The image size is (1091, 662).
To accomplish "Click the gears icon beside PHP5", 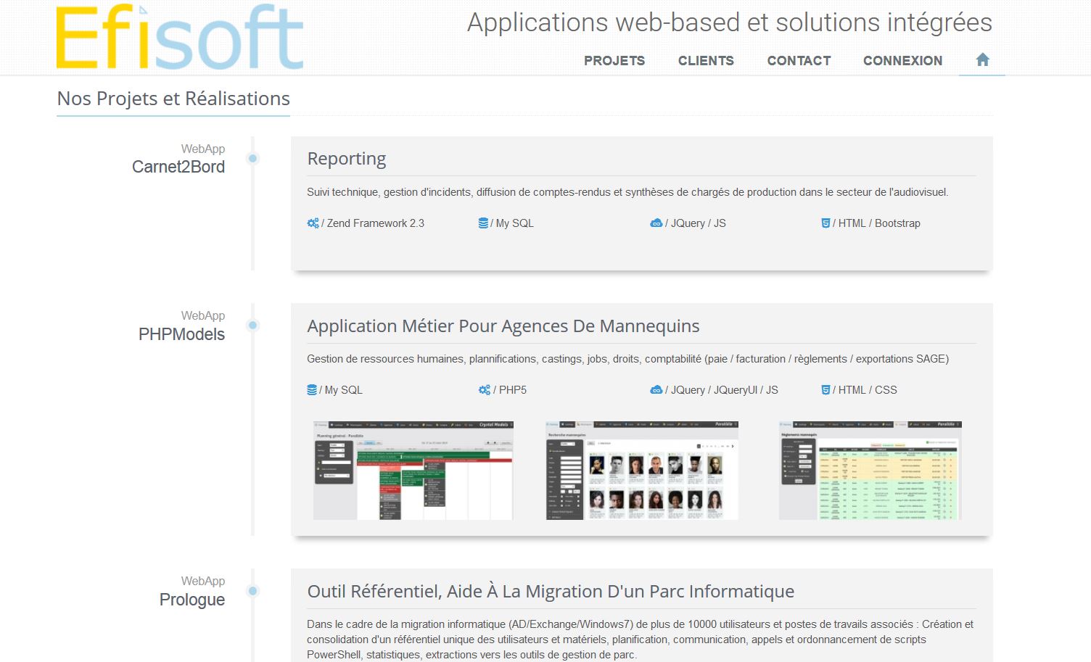I will (484, 390).
